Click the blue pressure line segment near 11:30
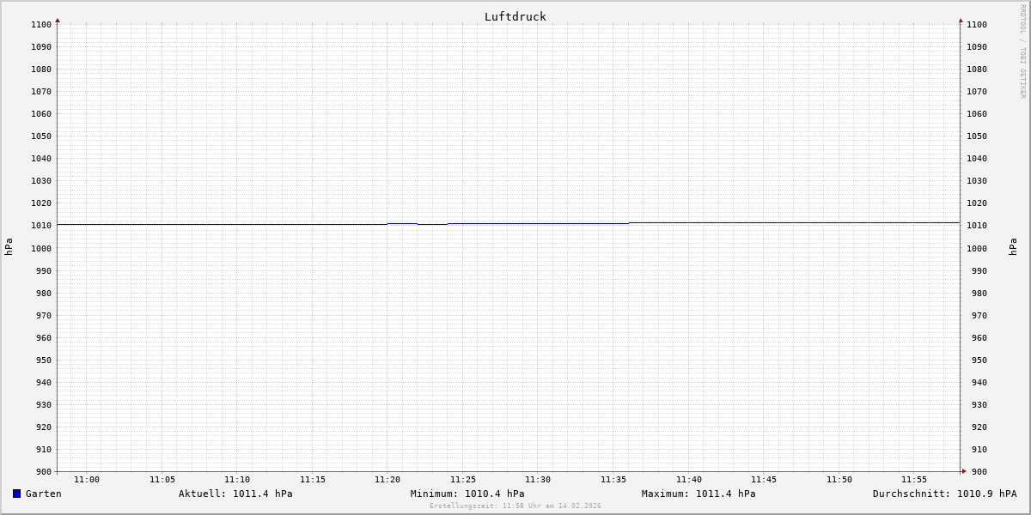Screen dimensions: 1031x515 pyautogui.click(x=538, y=223)
